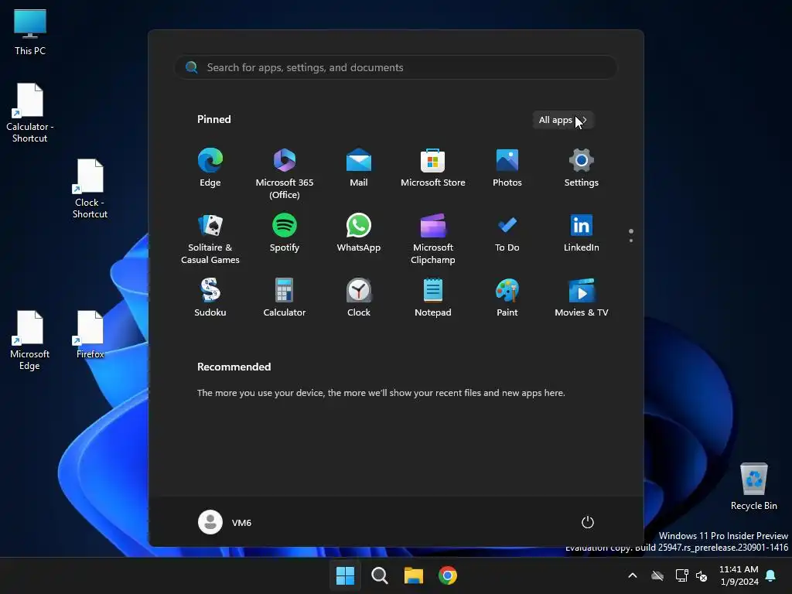Open WhatsApp pinned app
This screenshot has width=792, height=594.
(359, 234)
